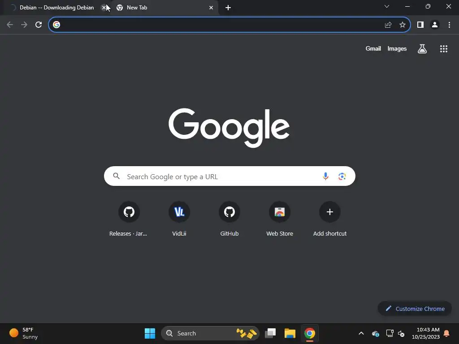
Task: Click the Google icon in the address bar
Action: 56,25
